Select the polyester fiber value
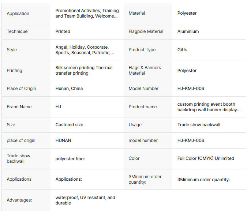The height and width of the screenshot is (214, 247). click(x=70, y=159)
